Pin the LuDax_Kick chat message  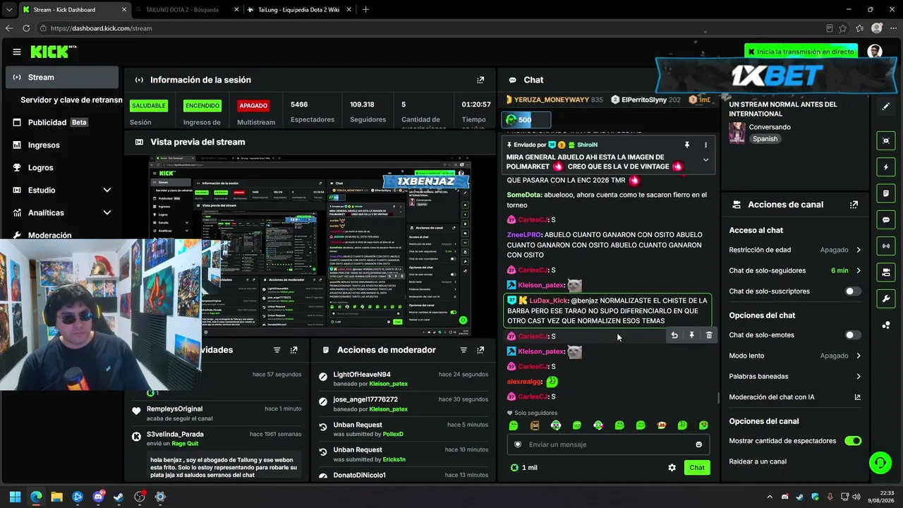coord(691,335)
